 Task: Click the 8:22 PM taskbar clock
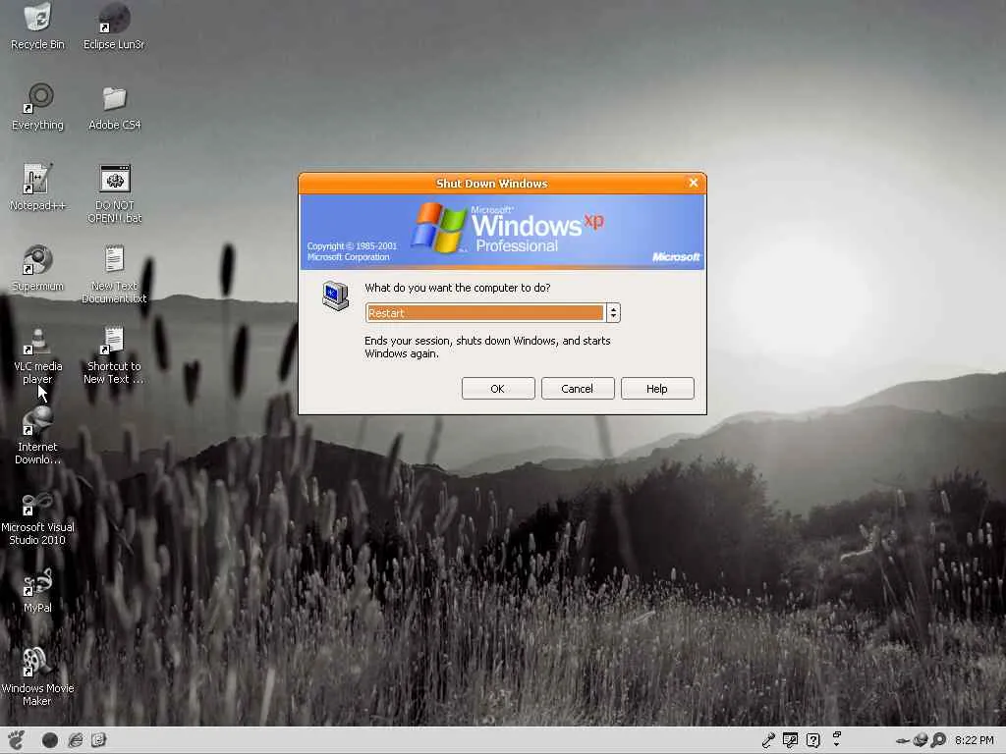click(974, 740)
